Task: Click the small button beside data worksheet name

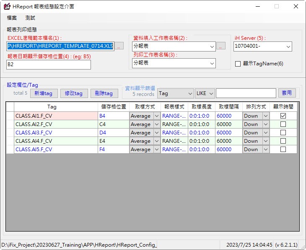Action: point(221,46)
